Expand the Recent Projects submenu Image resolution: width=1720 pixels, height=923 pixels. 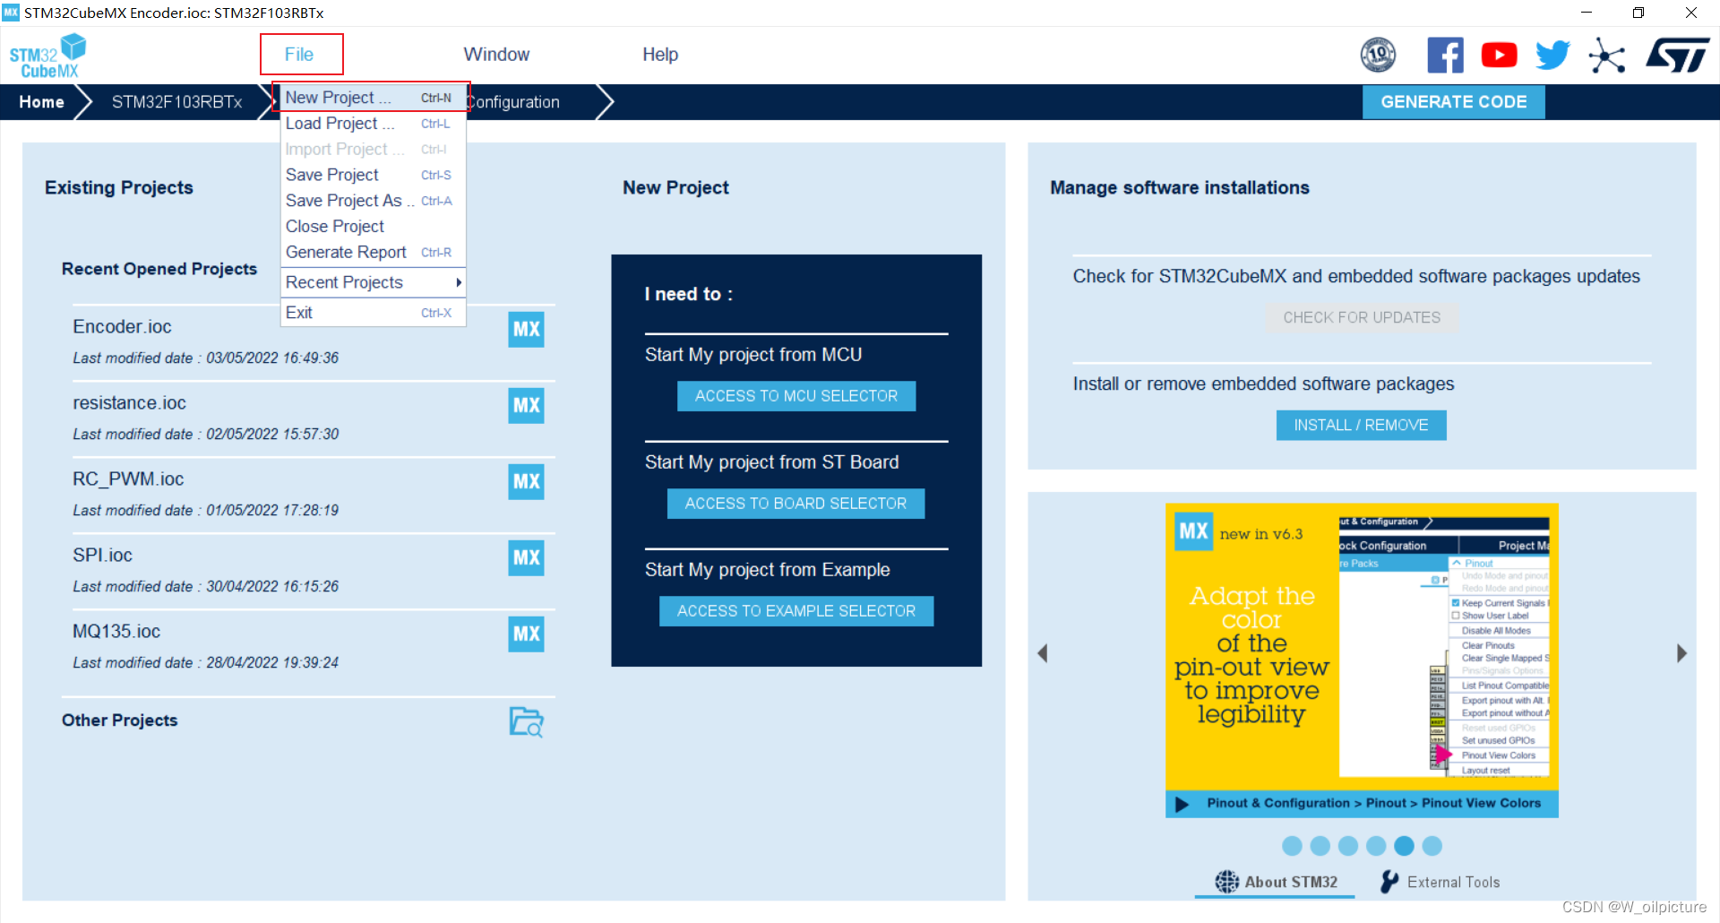374,282
